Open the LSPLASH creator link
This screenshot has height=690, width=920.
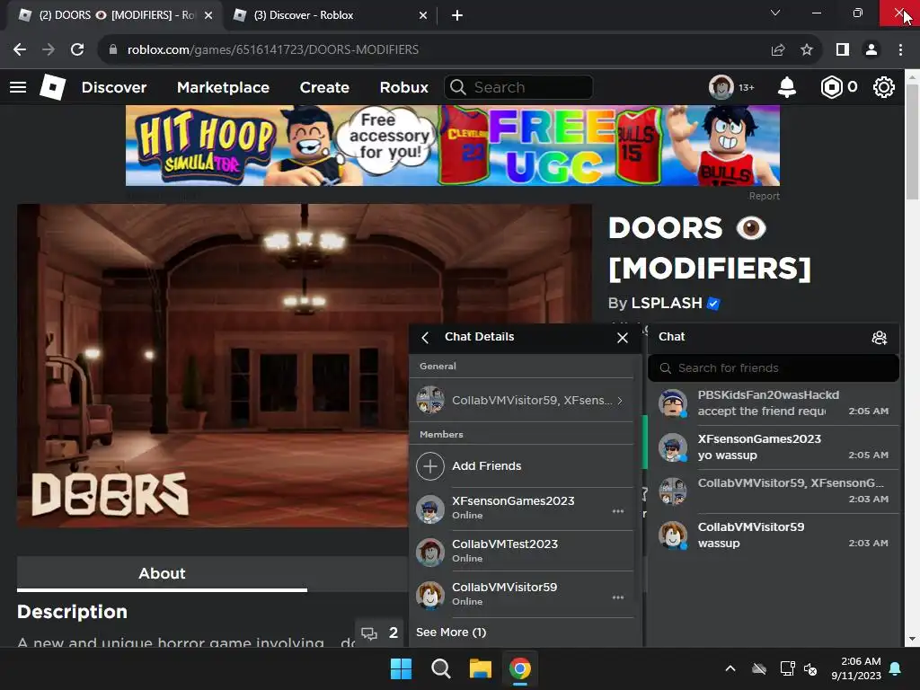[667, 304]
